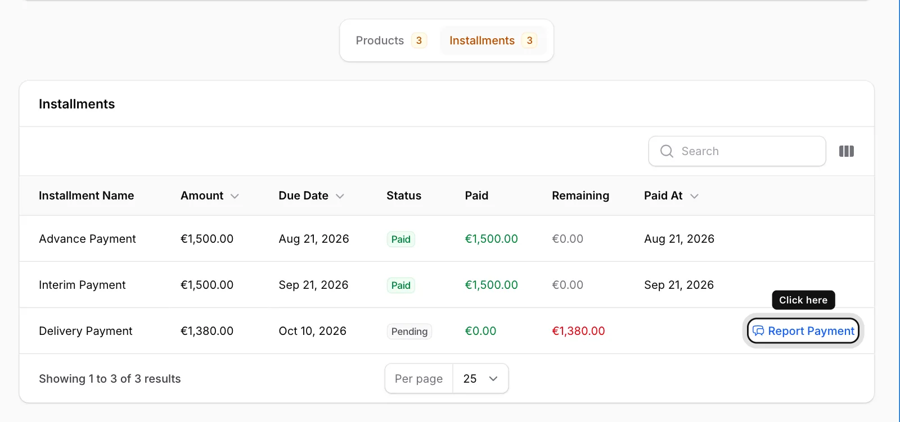900x422 pixels.
Task: Click the Delivery Payment row name
Action: (x=85, y=331)
